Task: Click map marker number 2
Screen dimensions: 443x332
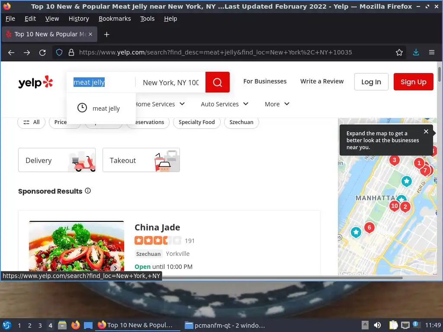Action: [405, 207]
